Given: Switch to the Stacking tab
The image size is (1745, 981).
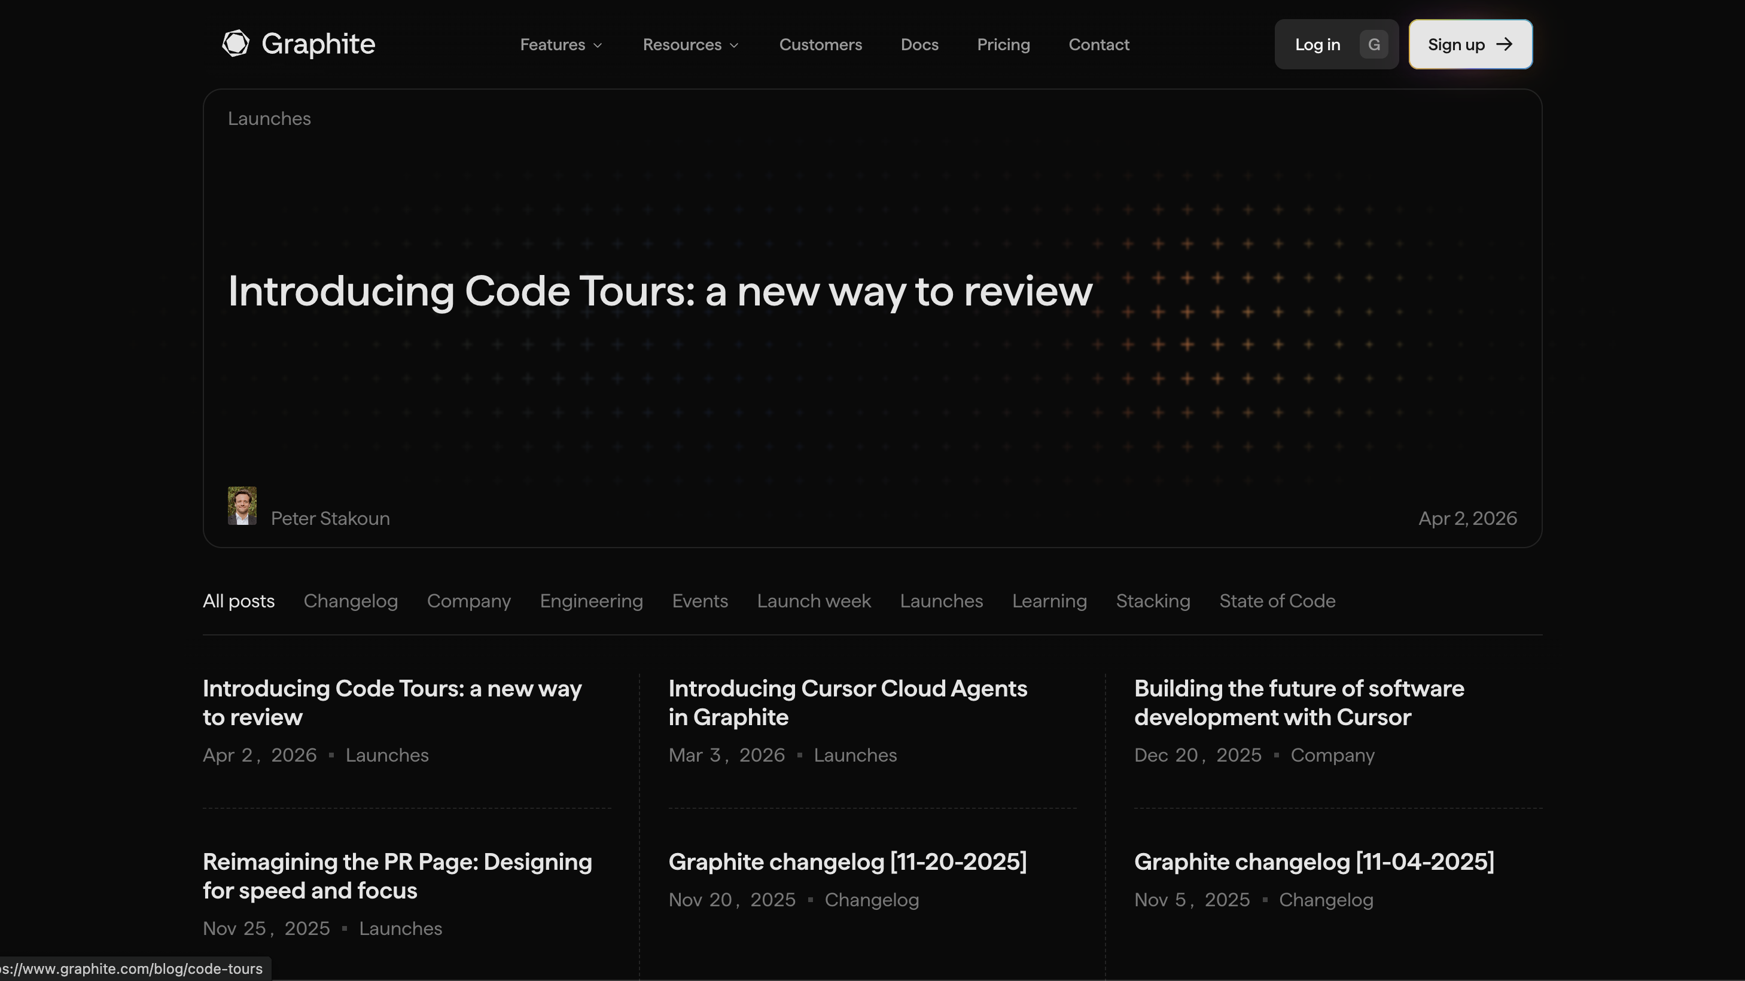Looking at the screenshot, I should coord(1153,601).
